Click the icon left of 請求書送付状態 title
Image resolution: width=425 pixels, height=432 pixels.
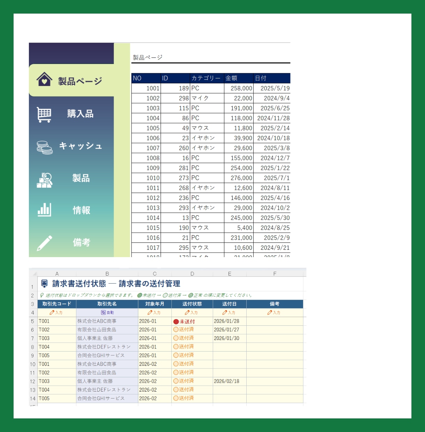coord(45,283)
